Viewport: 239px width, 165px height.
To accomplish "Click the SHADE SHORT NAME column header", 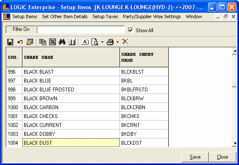I will [144, 57].
